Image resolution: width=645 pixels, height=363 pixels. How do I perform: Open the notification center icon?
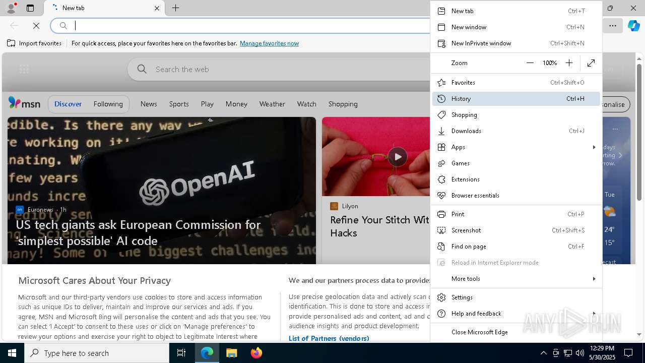tap(628, 353)
